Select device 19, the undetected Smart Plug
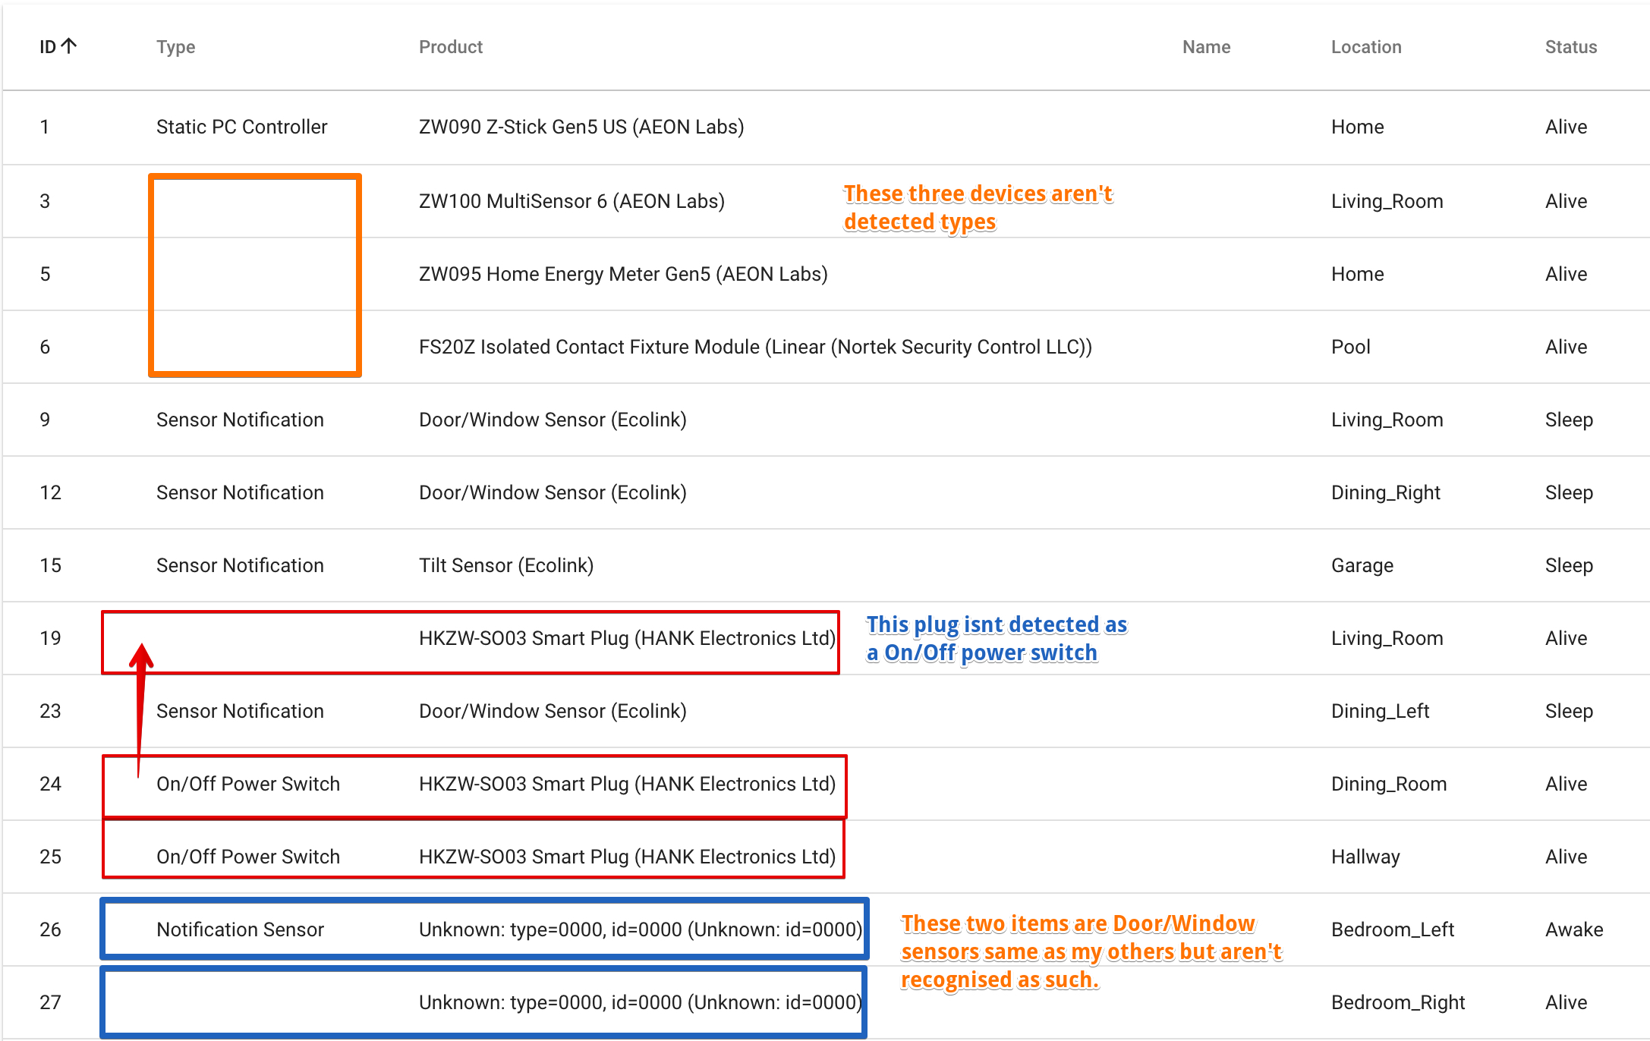This screenshot has width=1650, height=1041. tap(625, 638)
